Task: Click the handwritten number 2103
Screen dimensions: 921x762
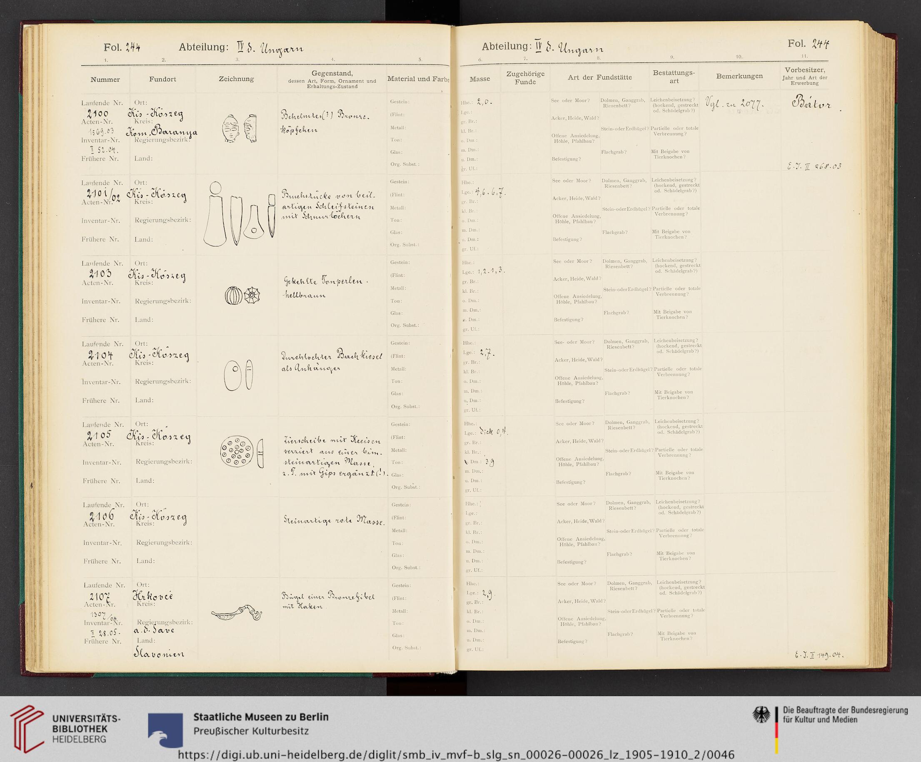Action: tap(100, 274)
